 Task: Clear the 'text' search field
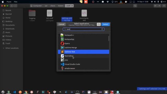click(x=102, y=29)
